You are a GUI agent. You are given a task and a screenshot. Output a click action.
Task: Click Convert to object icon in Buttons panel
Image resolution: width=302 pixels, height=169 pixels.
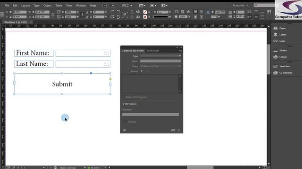click(x=173, y=130)
